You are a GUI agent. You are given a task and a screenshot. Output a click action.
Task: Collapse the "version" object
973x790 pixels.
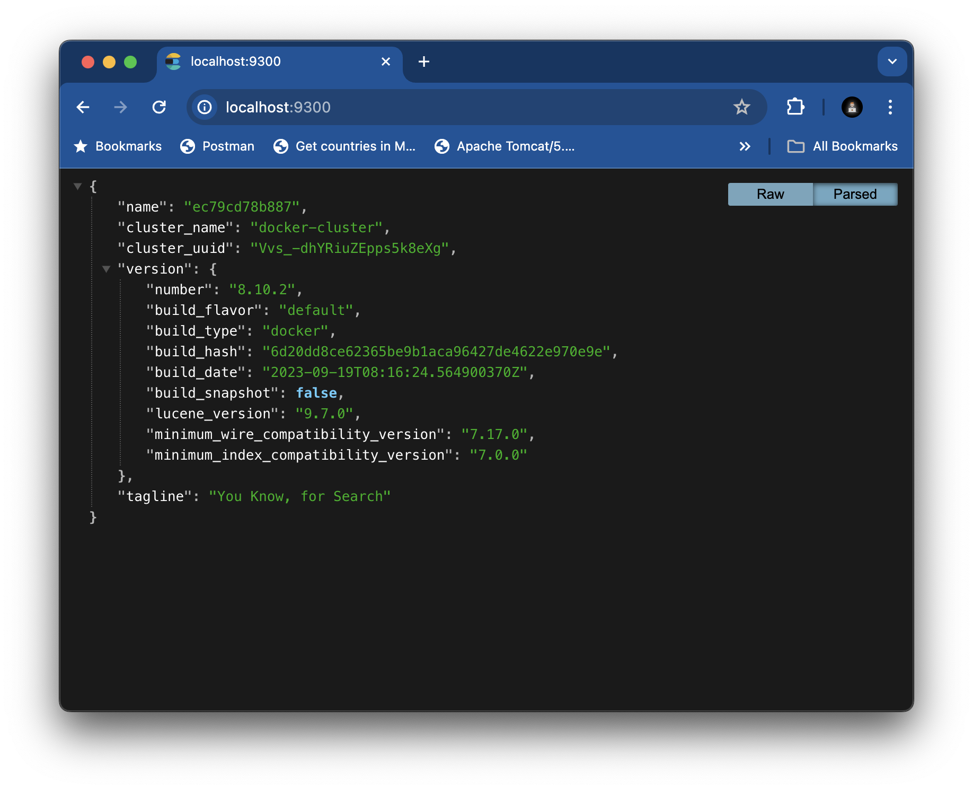click(106, 269)
